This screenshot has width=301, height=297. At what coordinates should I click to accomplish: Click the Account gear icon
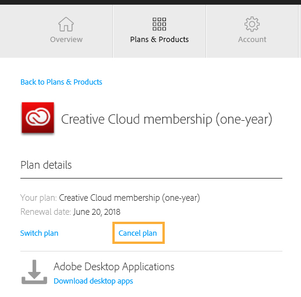[x=252, y=24]
